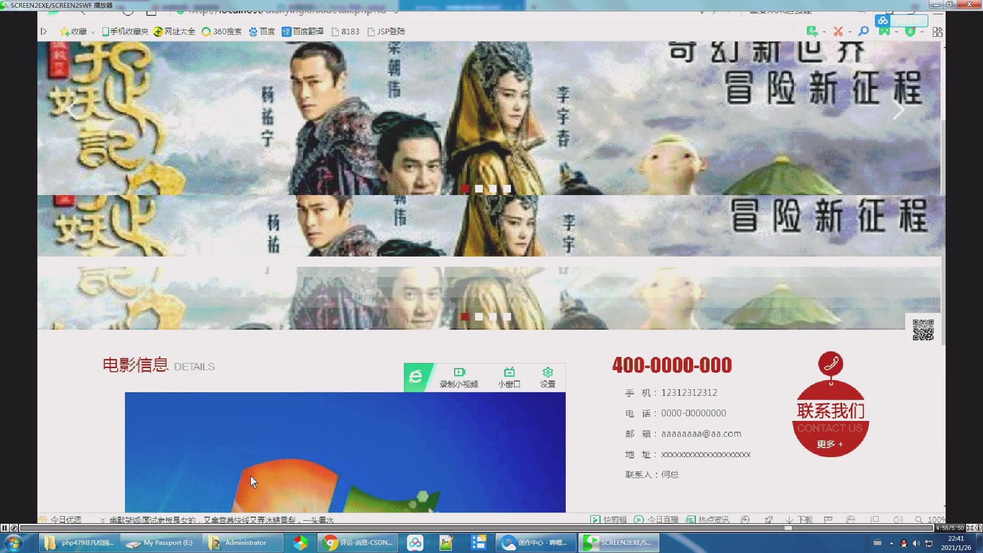
Task: Click the Baidu cloud floating widget icon
Action: tap(883, 20)
